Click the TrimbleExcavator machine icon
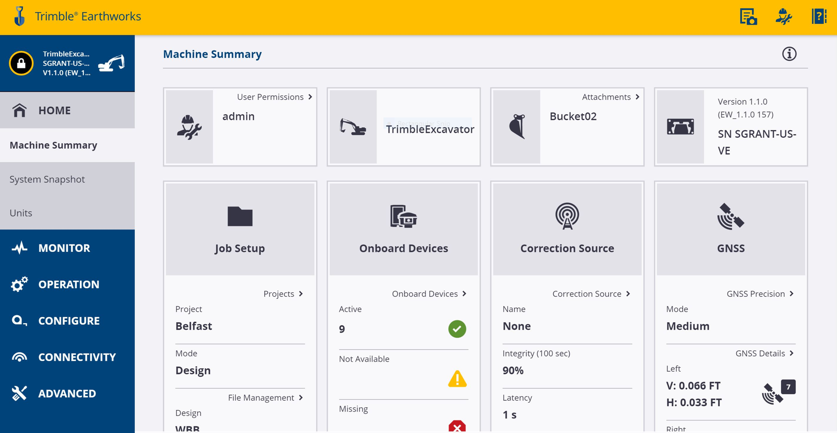The width and height of the screenshot is (837, 433). point(353,127)
